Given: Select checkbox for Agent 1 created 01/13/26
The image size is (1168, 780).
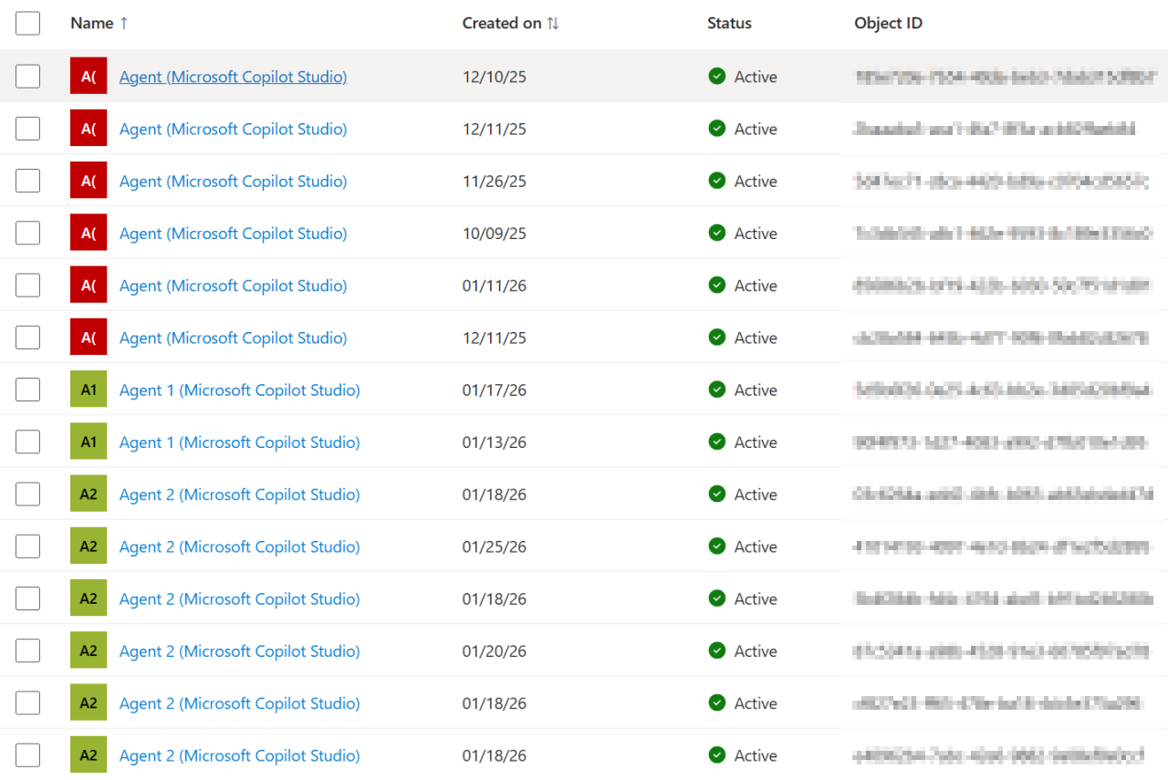Looking at the screenshot, I should (27, 442).
